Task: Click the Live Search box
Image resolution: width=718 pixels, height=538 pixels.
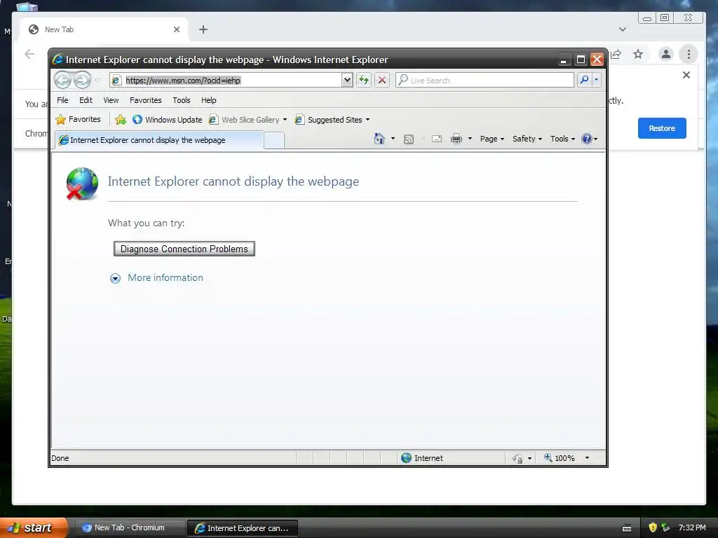Action: (485, 80)
